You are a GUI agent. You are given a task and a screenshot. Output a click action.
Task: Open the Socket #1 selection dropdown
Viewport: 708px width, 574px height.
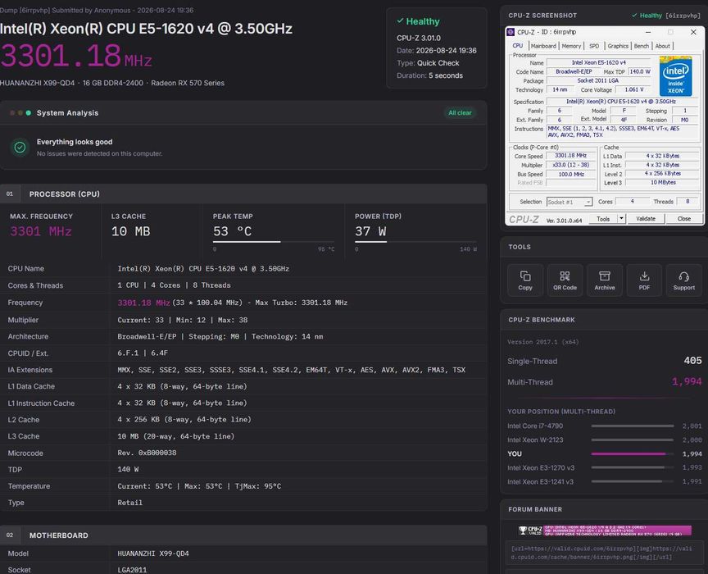(570, 202)
